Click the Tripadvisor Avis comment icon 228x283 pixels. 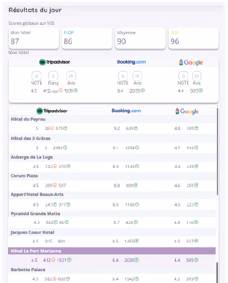71,76
